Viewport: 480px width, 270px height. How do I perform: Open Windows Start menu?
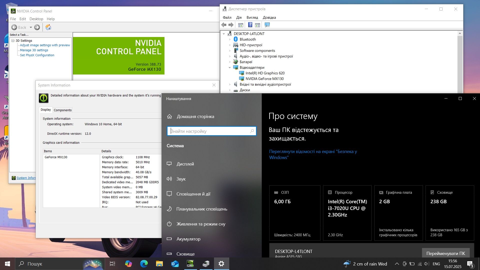pyautogui.click(x=7, y=264)
